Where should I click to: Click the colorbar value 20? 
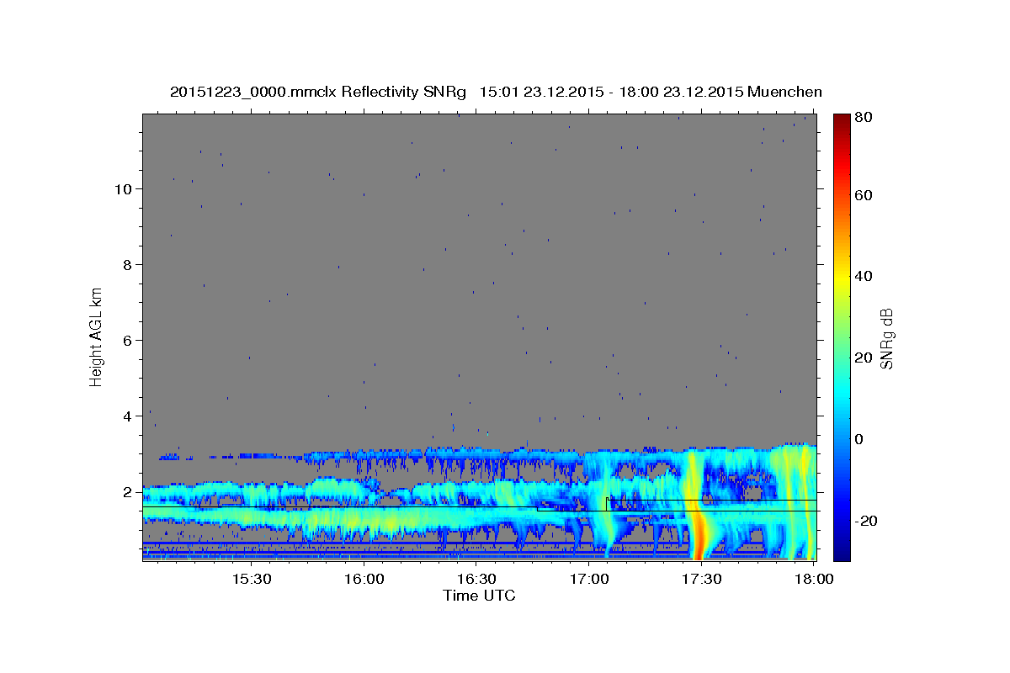863,358
